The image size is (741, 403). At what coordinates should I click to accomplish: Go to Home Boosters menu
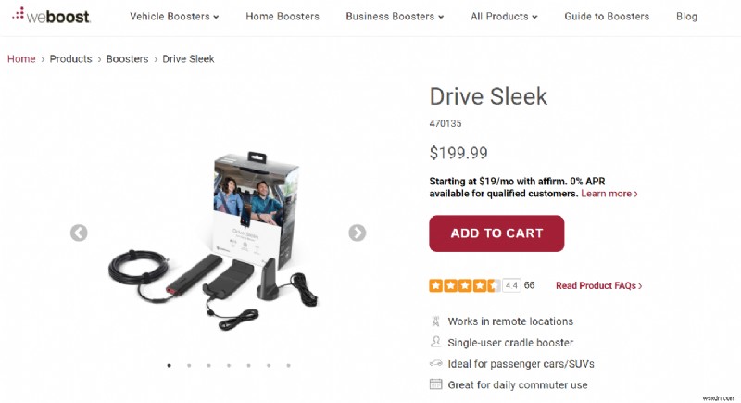283,17
